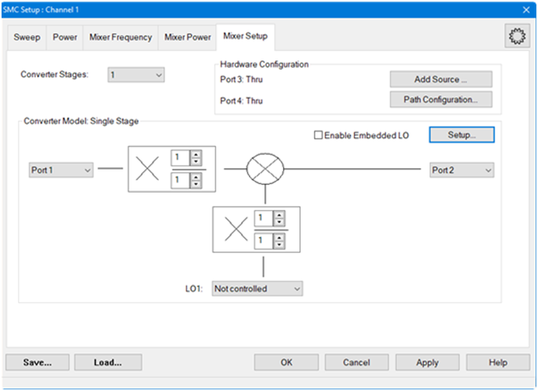Click the 'Port 3: Thru' text
The image size is (538, 391).
(x=241, y=80)
